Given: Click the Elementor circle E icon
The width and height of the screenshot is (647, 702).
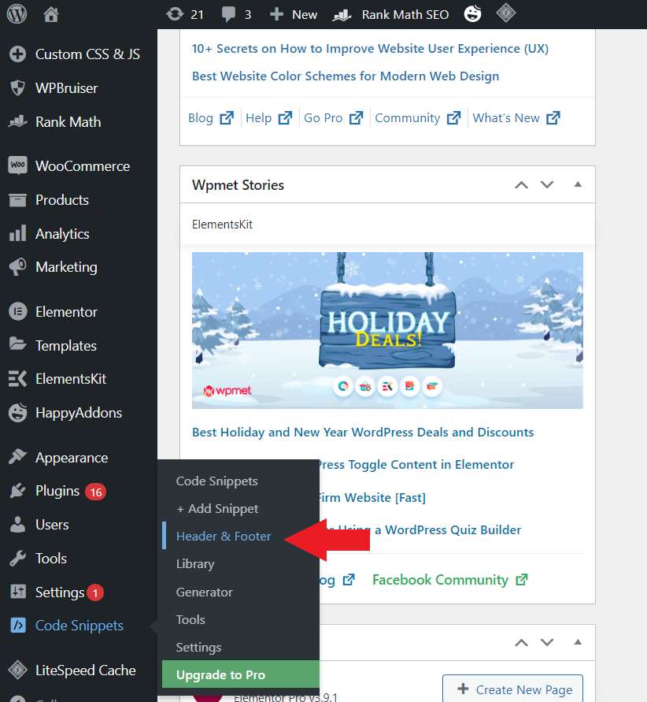Looking at the screenshot, I should 17,311.
